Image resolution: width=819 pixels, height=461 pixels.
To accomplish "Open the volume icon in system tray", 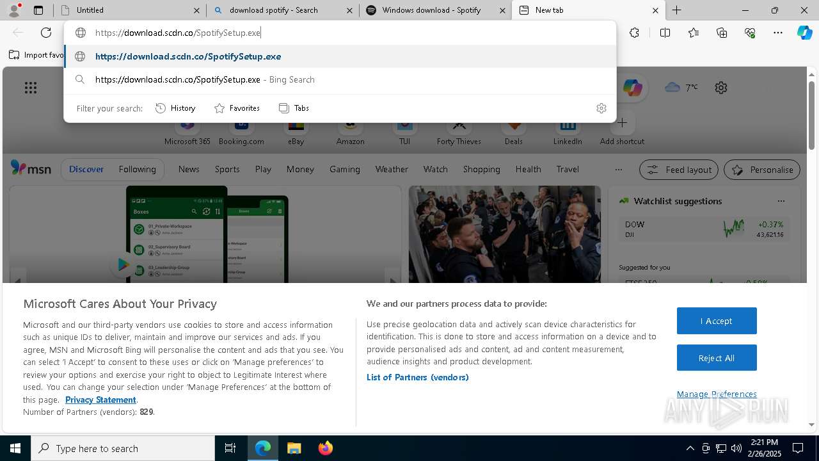I will (736, 448).
